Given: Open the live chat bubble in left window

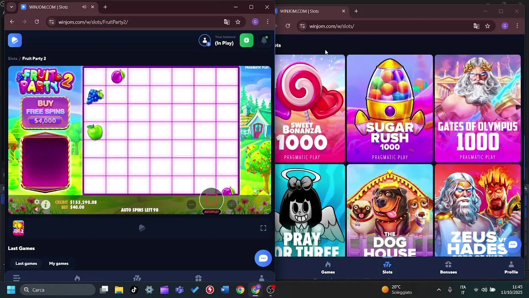Looking at the screenshot, I should 263,258.
